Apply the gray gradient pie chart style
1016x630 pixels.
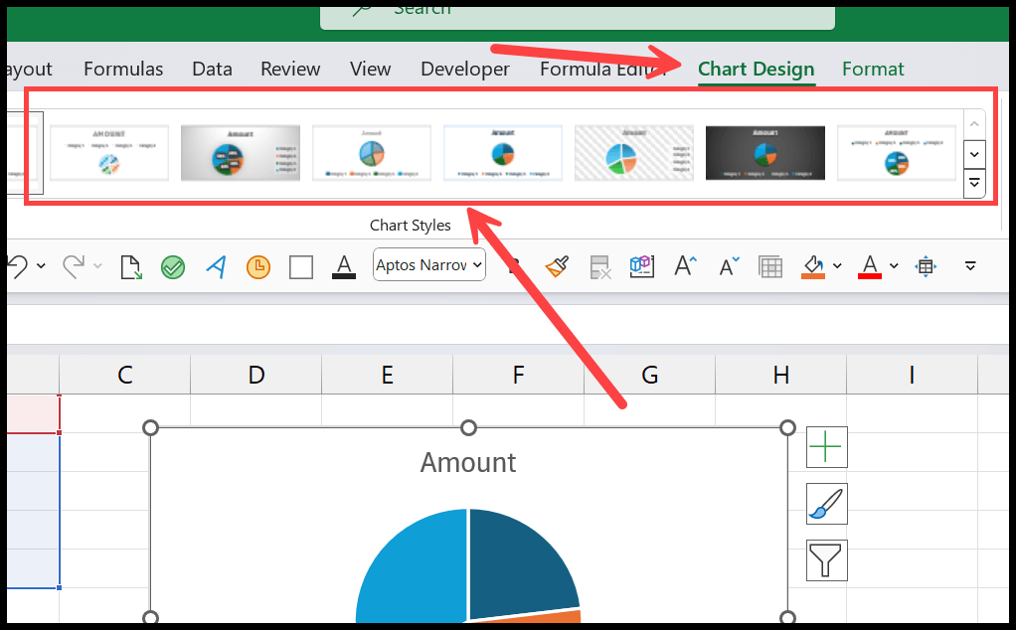tap(241, 153)
